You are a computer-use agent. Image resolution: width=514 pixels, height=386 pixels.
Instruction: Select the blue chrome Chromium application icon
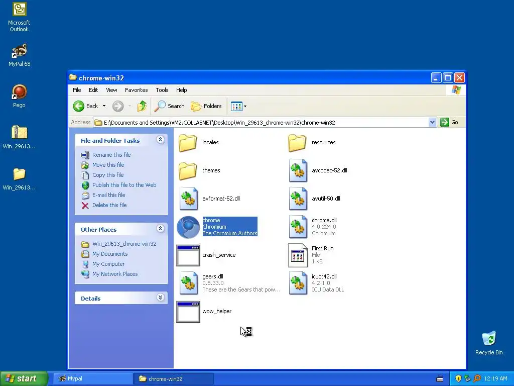pyautogui.click(x=188, y=227)
